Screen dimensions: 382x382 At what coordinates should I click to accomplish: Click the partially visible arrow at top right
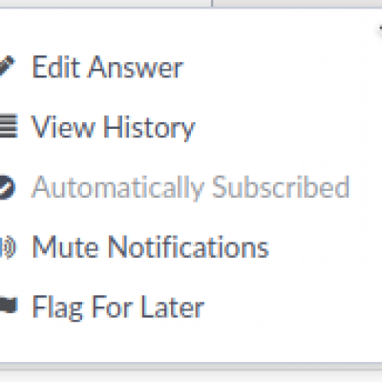(380, 30)
